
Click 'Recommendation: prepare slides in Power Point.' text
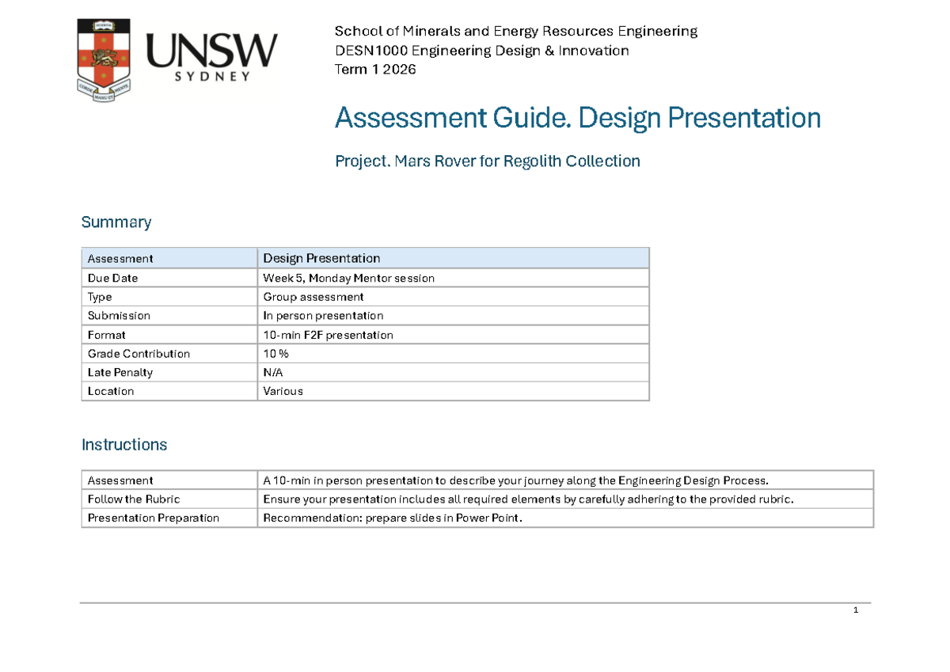(x=393, y=518)
